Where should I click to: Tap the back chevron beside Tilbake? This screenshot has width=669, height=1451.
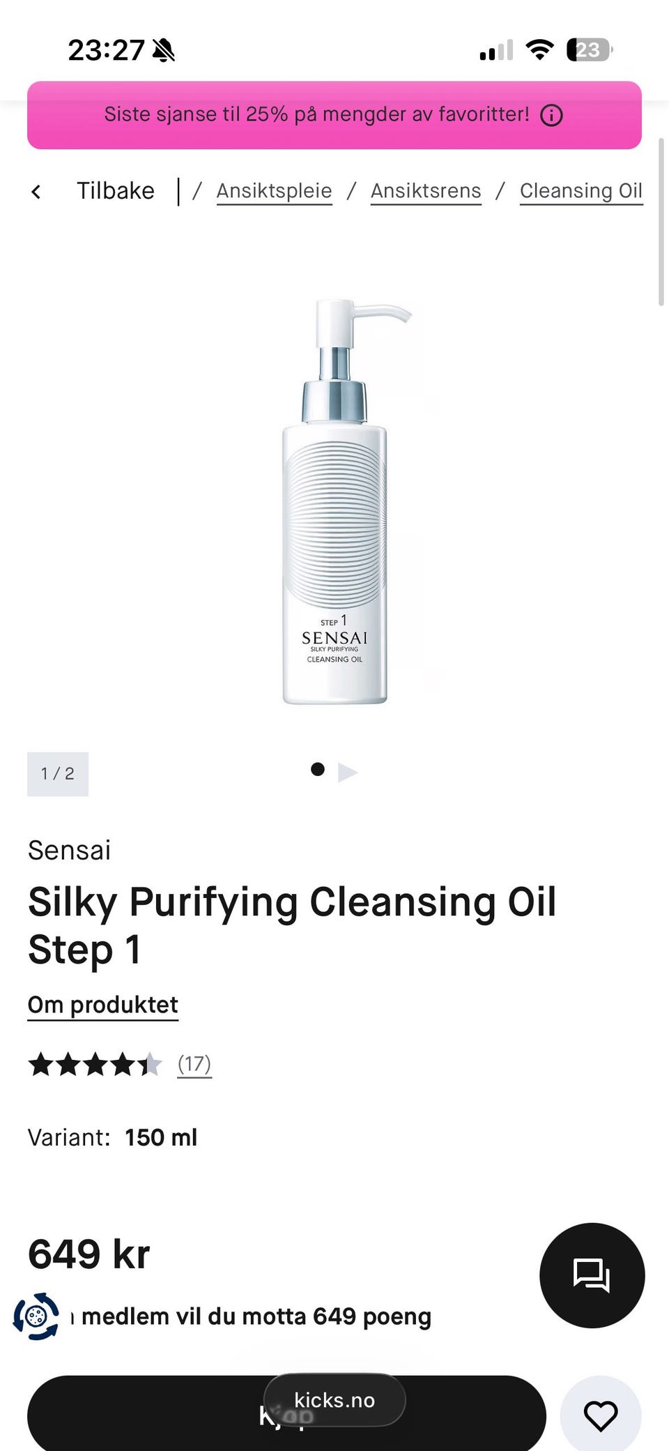(x=36, y=191)
